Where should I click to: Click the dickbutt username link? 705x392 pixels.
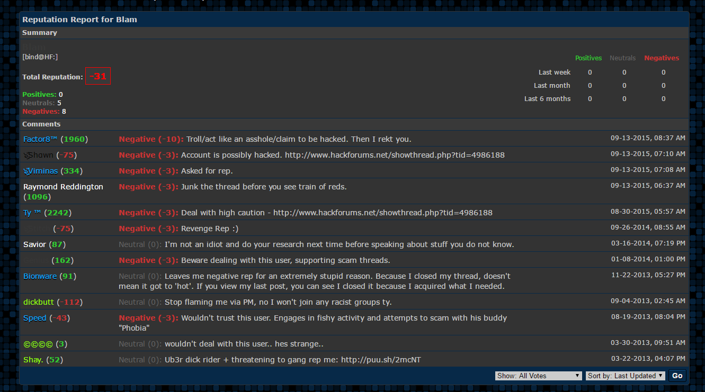(x=39, y=302)
